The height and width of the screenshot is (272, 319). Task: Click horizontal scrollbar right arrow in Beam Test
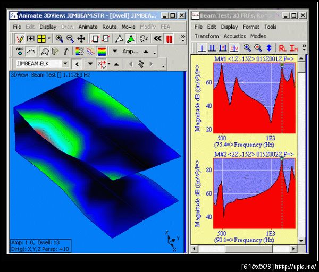(293, 249)
